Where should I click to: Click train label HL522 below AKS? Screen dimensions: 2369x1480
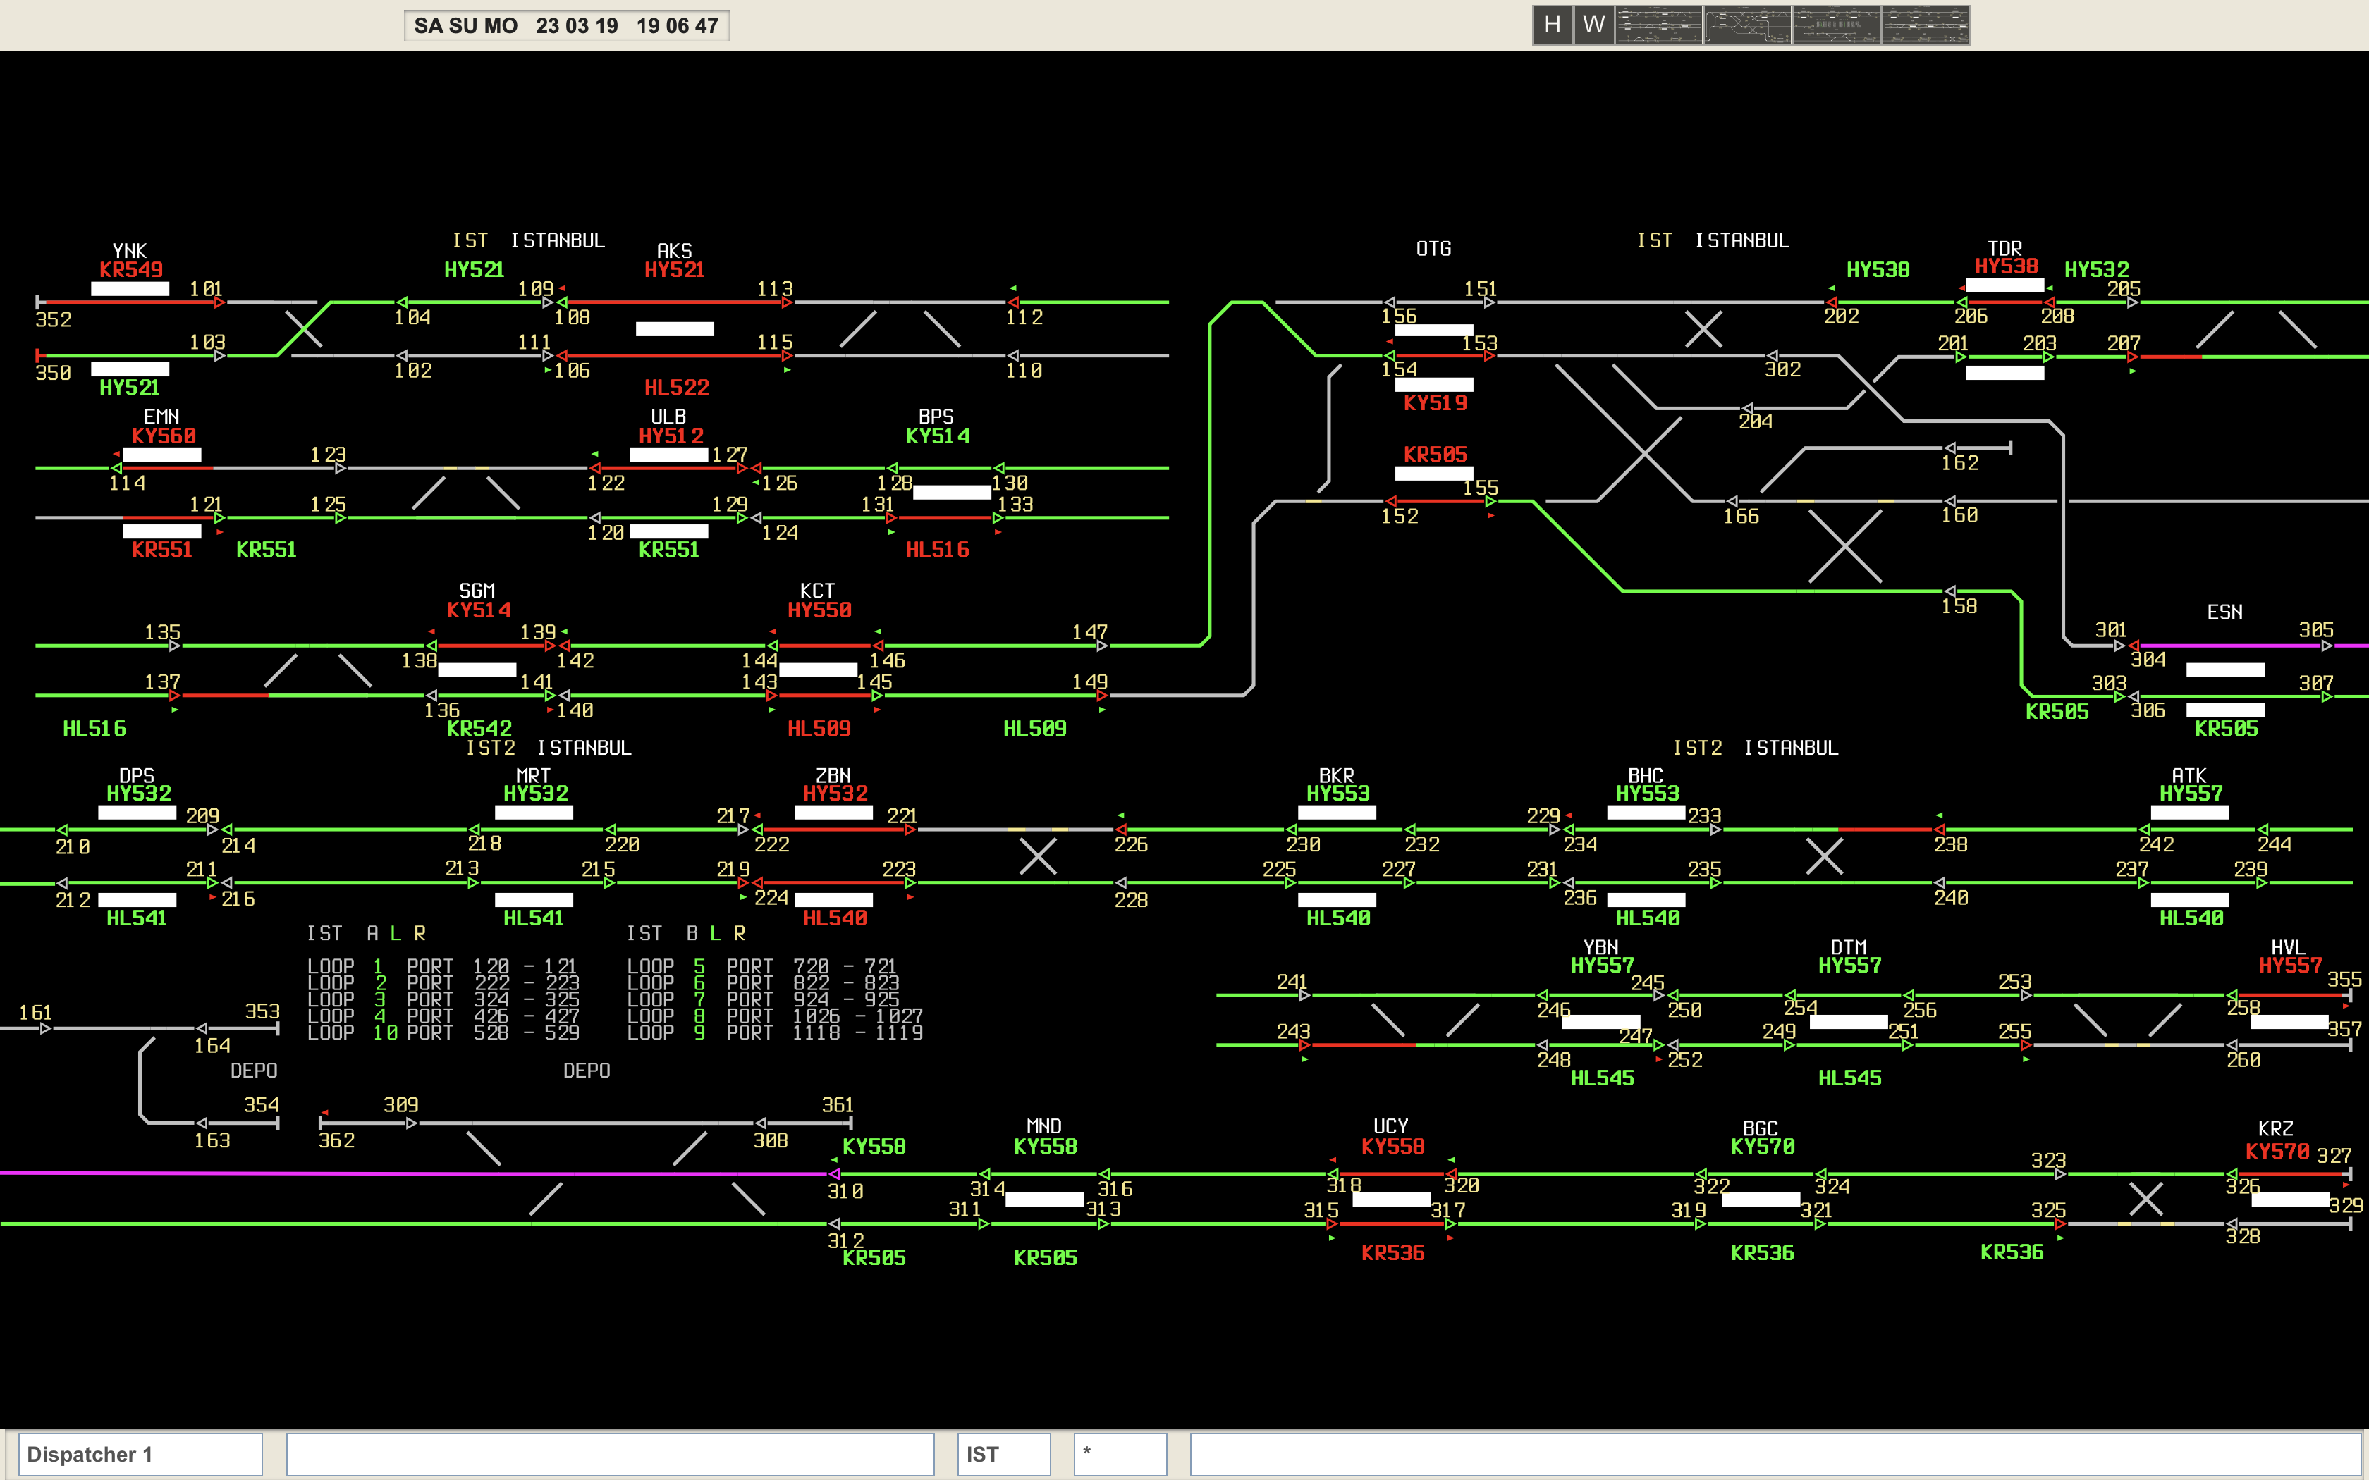pyautogui.click(x=676, y=388)
